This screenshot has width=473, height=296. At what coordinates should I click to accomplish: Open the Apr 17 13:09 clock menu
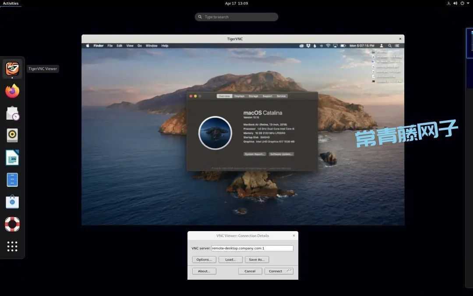pos(236,4)
